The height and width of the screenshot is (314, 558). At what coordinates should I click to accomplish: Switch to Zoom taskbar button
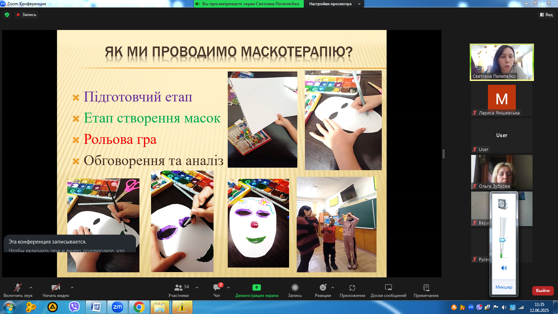coord(117,307)
